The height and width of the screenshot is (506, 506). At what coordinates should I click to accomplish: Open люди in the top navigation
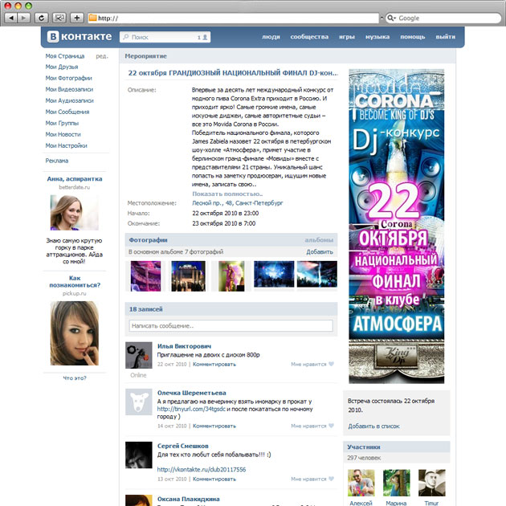coord(271,37)
